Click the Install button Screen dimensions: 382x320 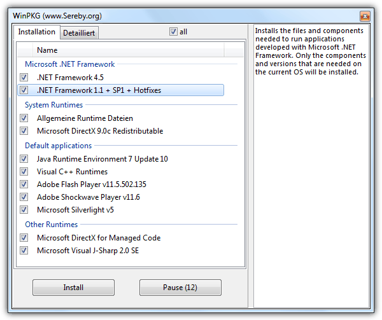pos(73,288)
